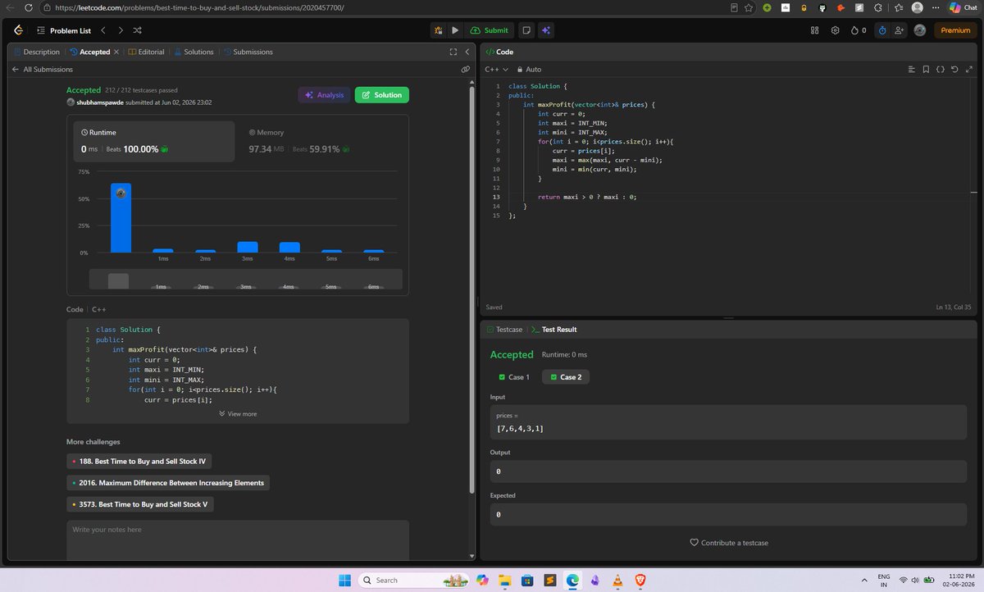Click the taskbar Search box
Image resolution: width=984 pixels, height=592 pixels.
tap(412, 580)
